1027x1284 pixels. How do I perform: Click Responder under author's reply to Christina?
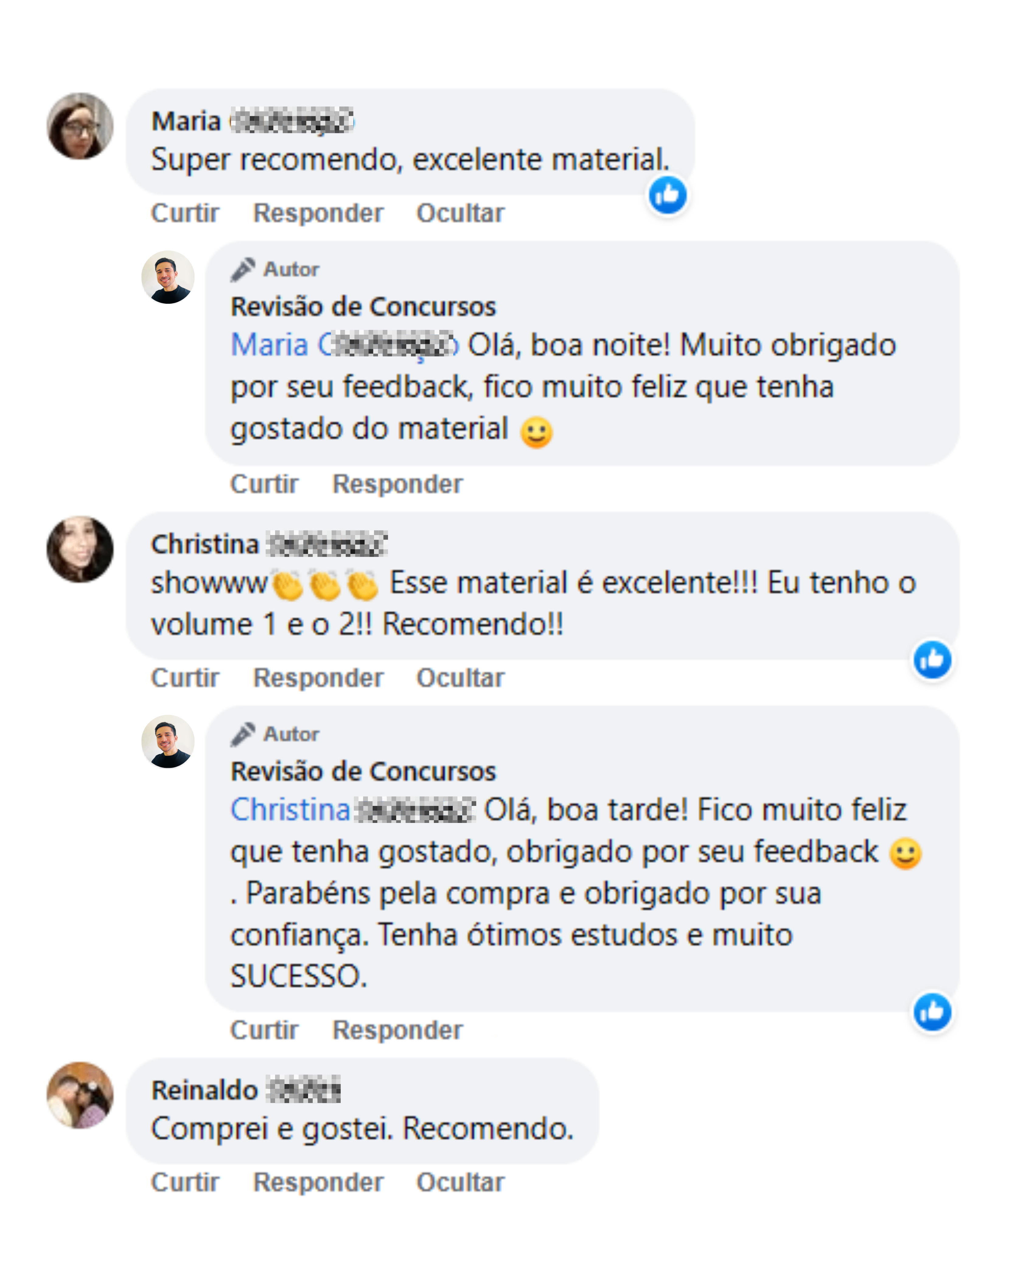[397, 1030]
